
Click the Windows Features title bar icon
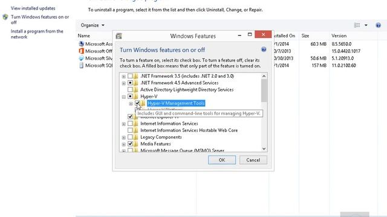click(119, 36)
